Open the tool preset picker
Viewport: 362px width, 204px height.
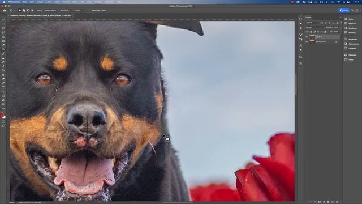pyautogui.click(x=12, y=10)
